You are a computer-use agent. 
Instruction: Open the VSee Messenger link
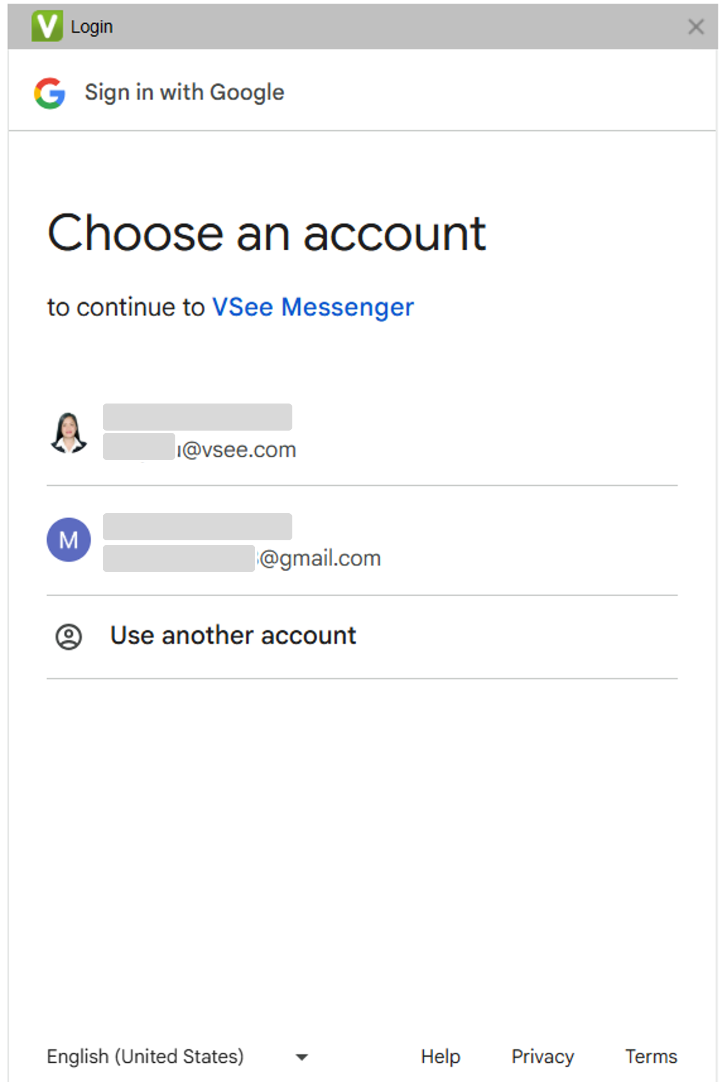(x=313, y=307)
